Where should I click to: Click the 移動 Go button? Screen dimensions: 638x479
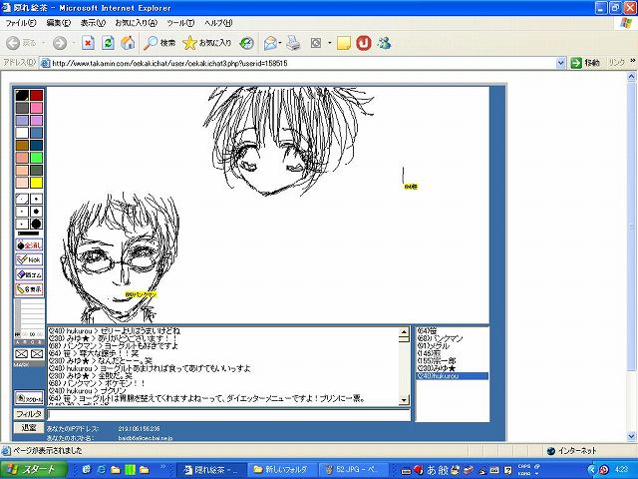585,63
